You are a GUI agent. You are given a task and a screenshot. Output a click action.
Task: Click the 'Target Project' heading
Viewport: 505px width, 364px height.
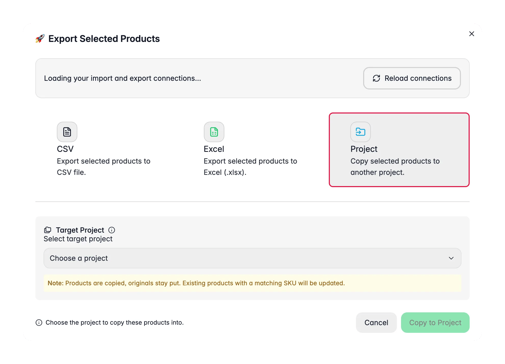80,230
